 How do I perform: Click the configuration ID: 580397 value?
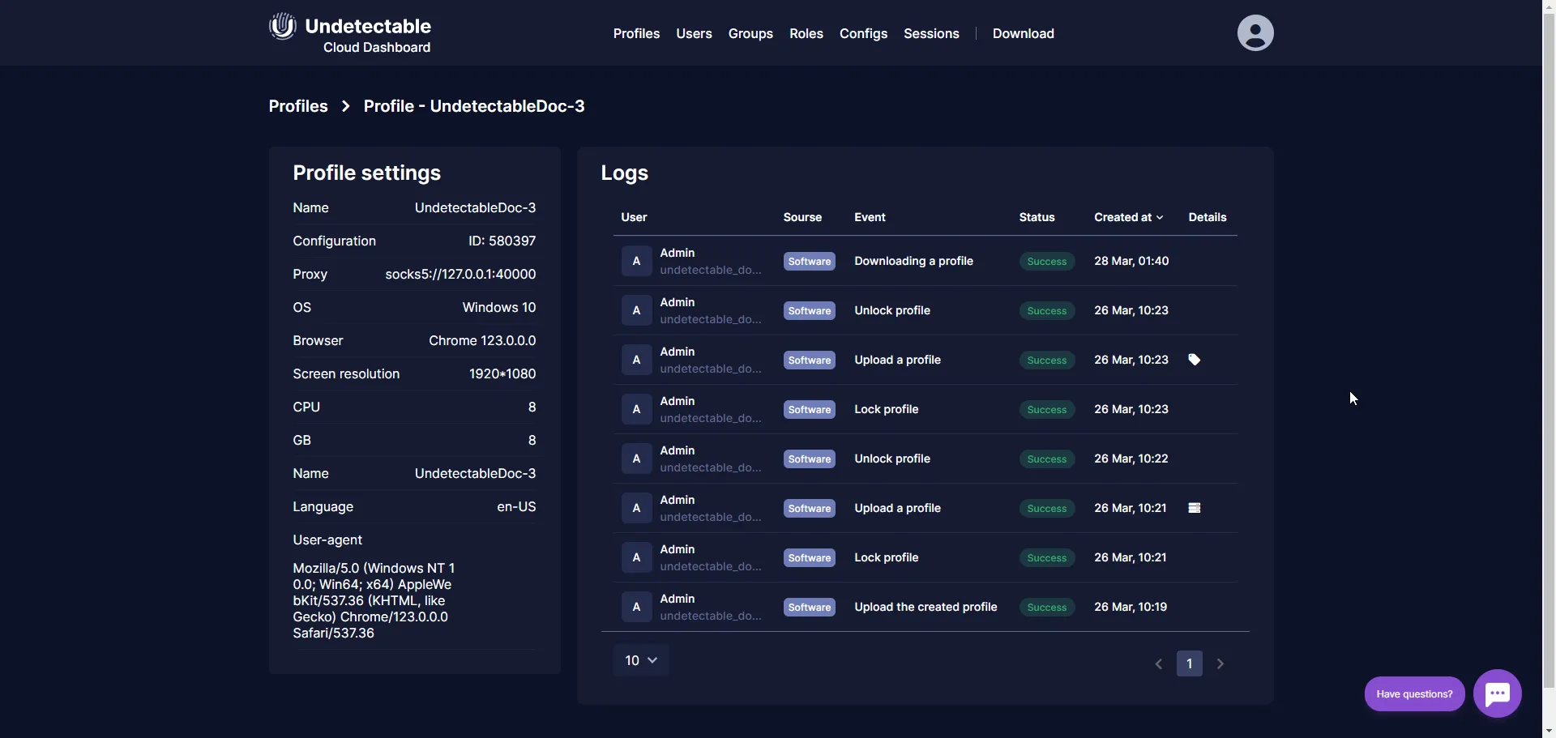click(502, 241)
